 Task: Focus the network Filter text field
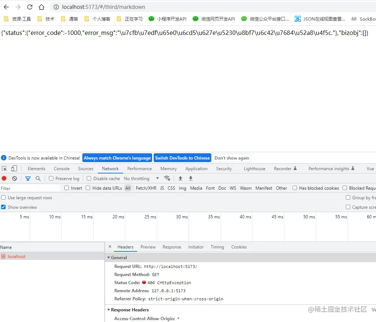pyautogui.click(x=30, y=188)
